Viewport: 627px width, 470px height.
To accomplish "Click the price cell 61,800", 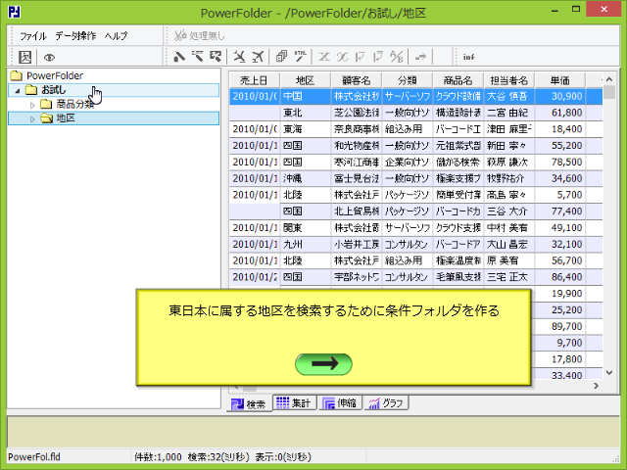I will pos(559,113).
